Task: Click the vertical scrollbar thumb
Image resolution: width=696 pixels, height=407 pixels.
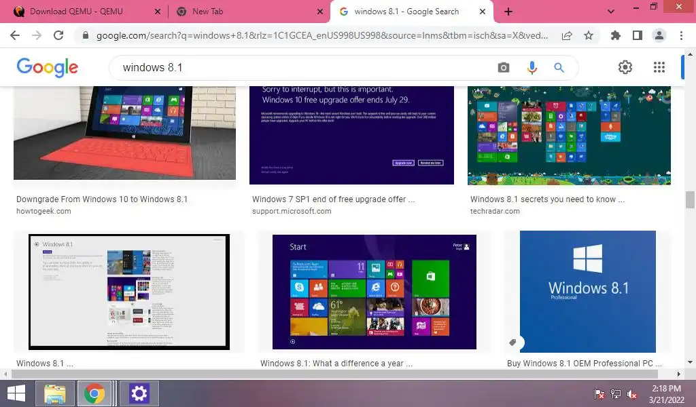Action: [x=690, y=199]
